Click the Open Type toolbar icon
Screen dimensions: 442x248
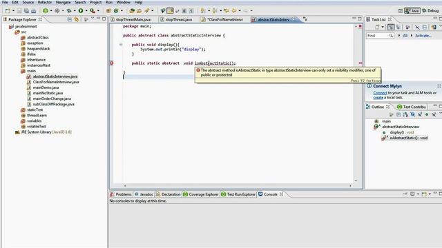click(x=132, y=11)
